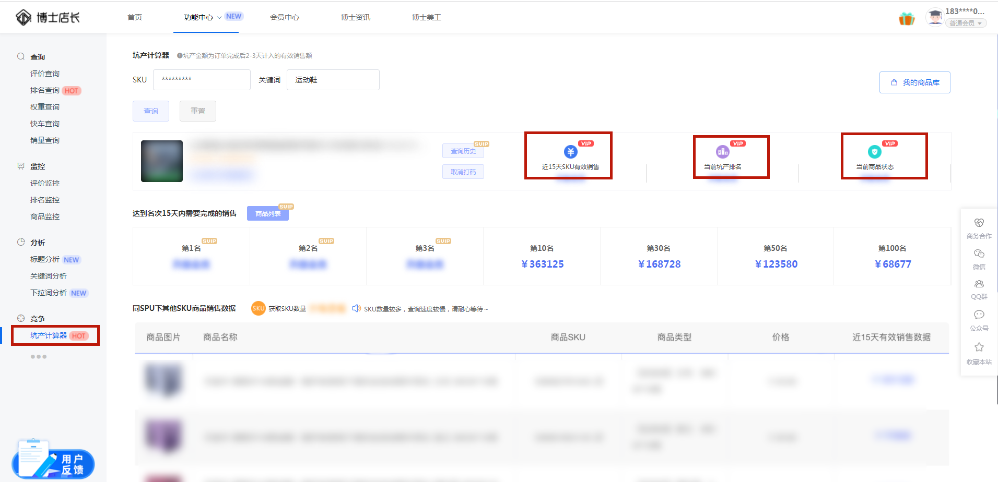The width and height of the screenshot is (998, 482).
Task: Open the gift box icon in header
Action: (907, 19)
